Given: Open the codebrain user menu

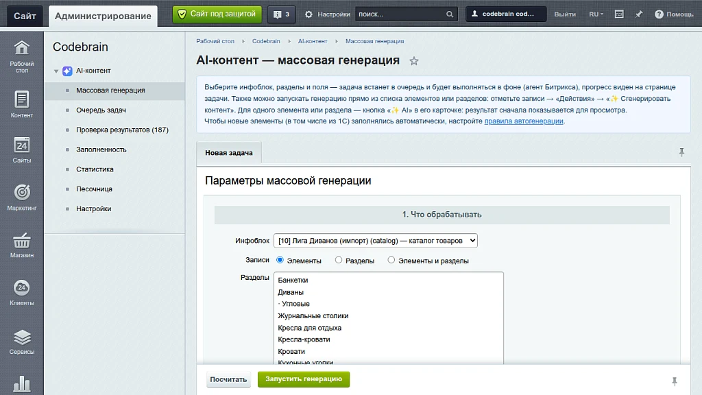Looking at the screenshot, I should tap(506, 14).
